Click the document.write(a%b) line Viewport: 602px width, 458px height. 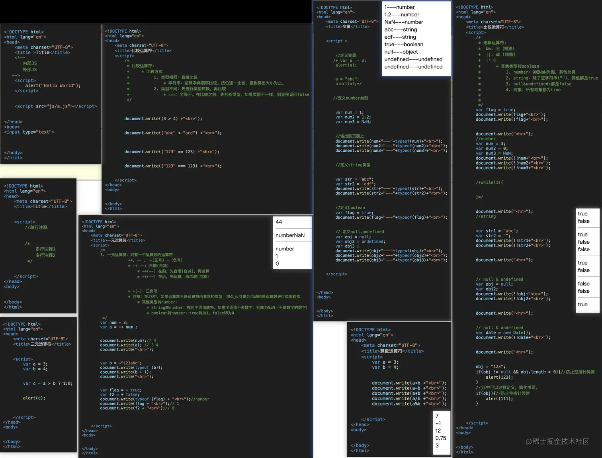tap(409, 404)
